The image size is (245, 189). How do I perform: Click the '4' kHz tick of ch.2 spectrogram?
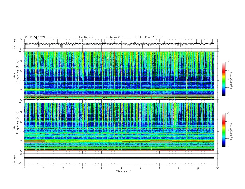[x=22, y=132]
